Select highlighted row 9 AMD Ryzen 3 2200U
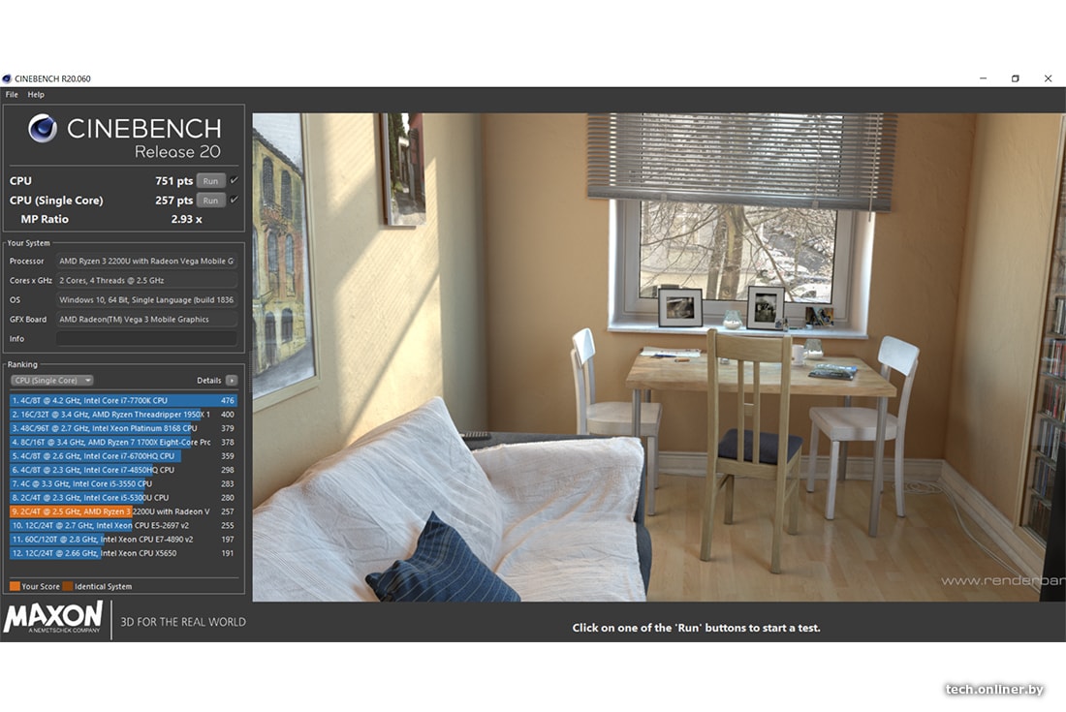 click(123, 511)
